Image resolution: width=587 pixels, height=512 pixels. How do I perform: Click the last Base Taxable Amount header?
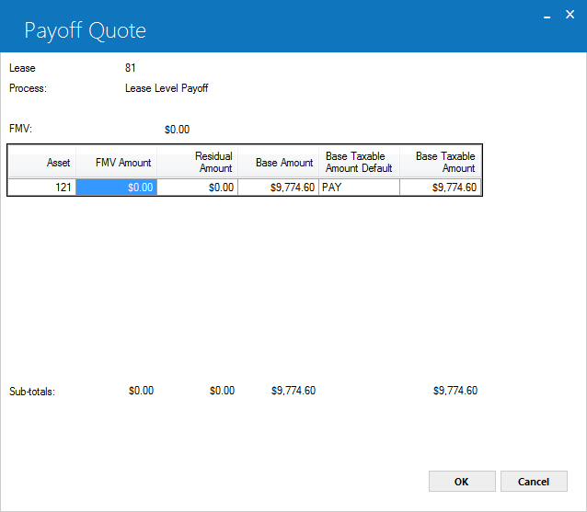440,162
